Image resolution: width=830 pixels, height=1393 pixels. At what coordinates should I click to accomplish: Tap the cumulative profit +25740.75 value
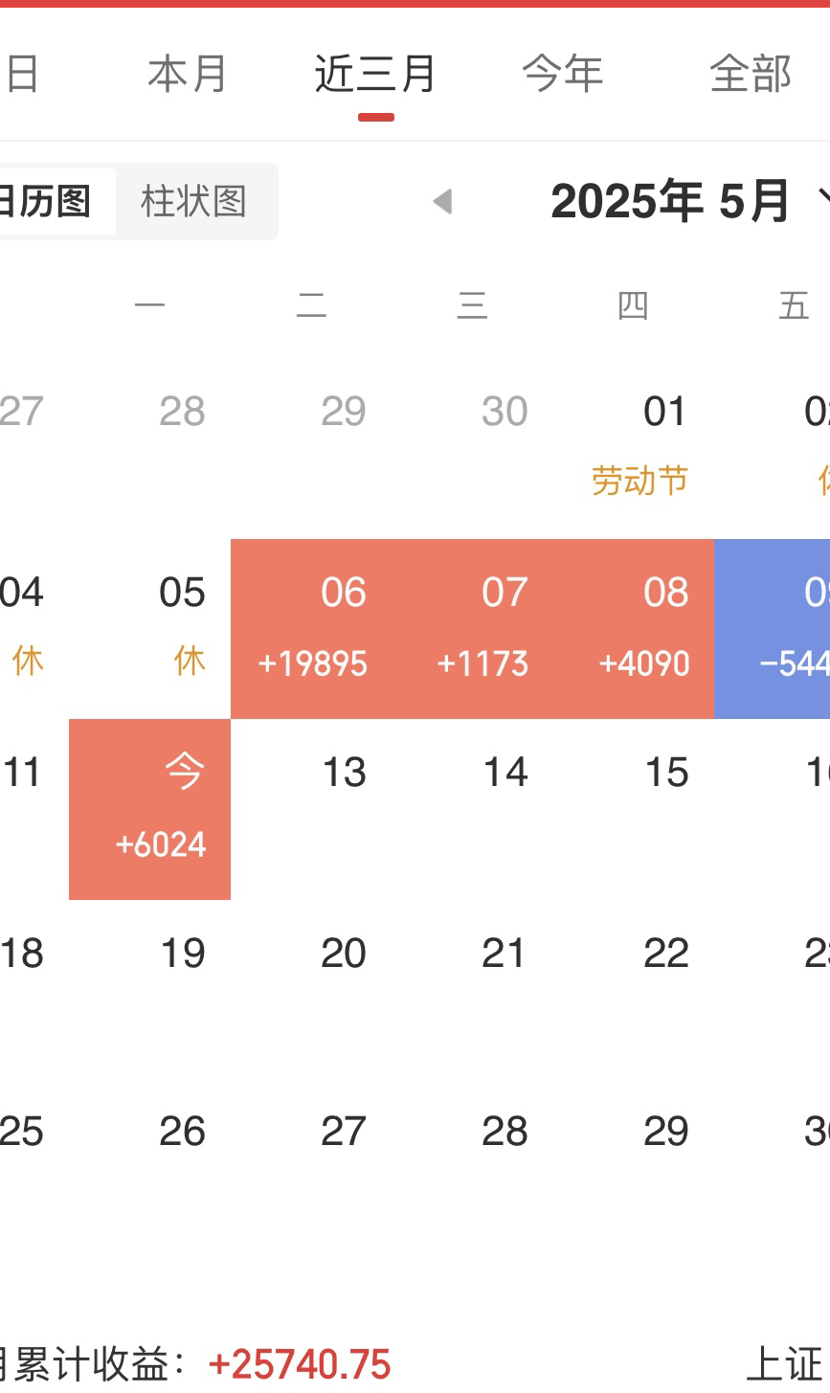point(300,1365)
